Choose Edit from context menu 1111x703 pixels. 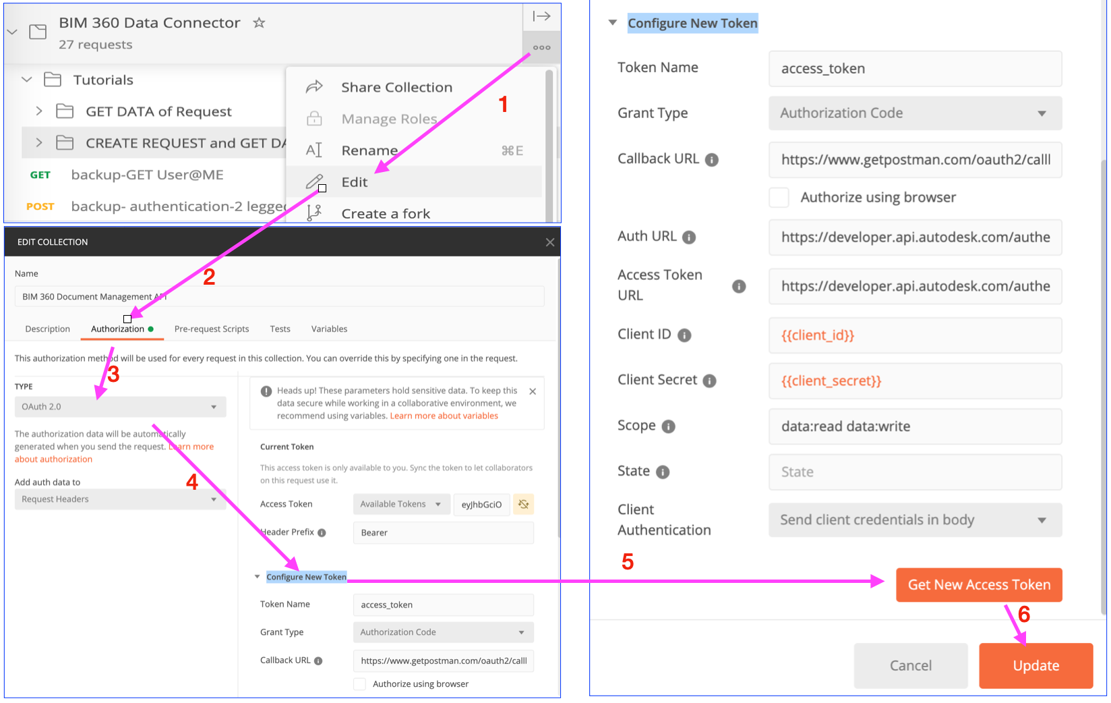(414, 181)
